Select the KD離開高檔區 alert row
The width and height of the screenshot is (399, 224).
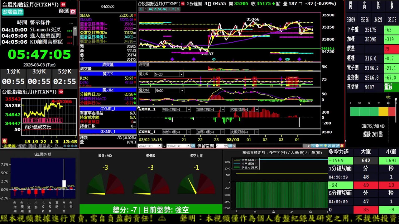(x=37, y=42)
